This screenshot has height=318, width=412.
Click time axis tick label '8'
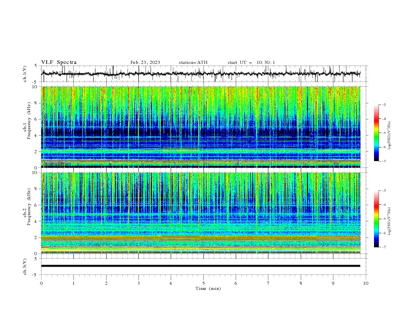(x=301, y=283)
